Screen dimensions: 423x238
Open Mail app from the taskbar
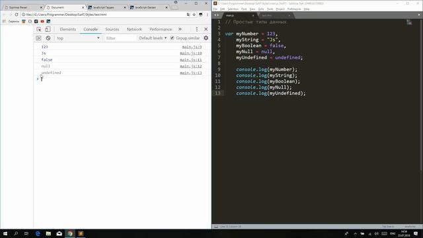59,233
